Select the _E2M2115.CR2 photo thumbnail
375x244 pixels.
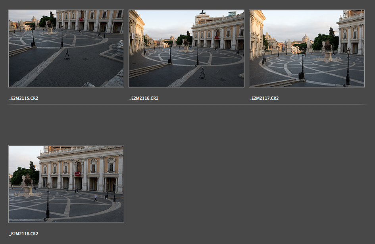pos(66,48)
